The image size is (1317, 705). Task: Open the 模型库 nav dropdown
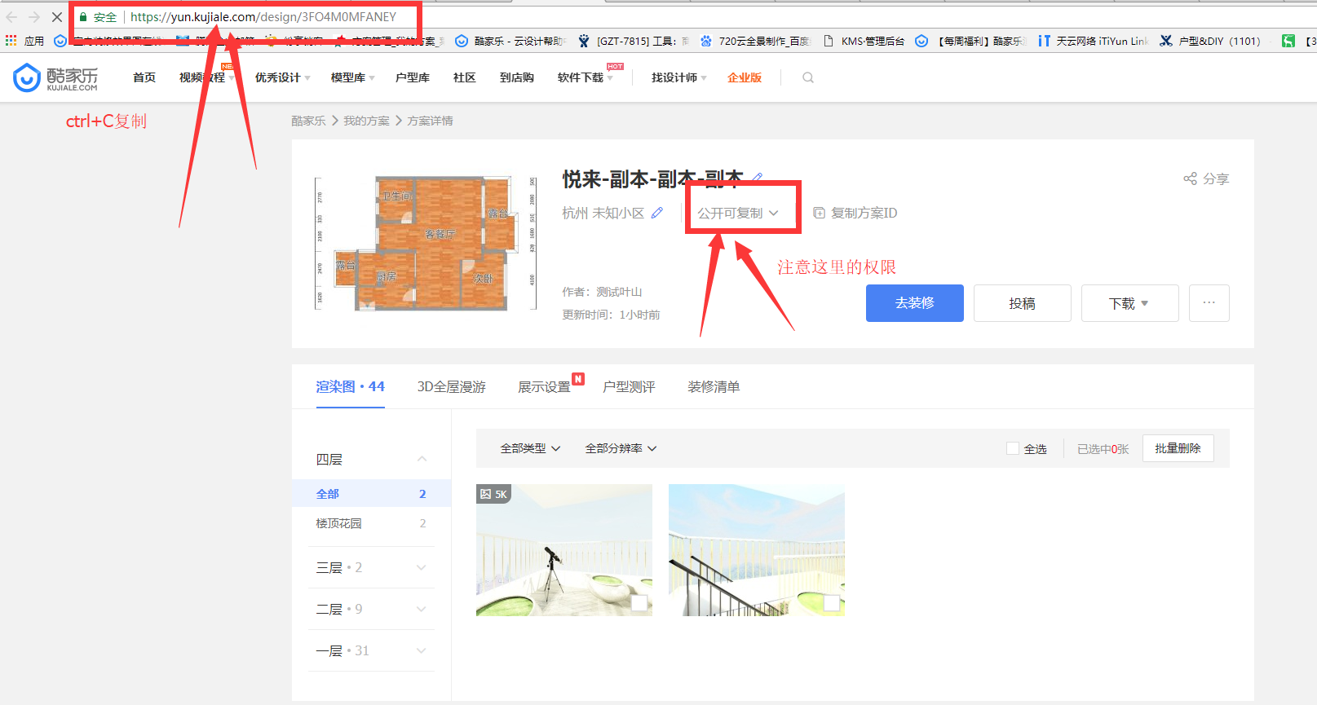coord(352,77)
